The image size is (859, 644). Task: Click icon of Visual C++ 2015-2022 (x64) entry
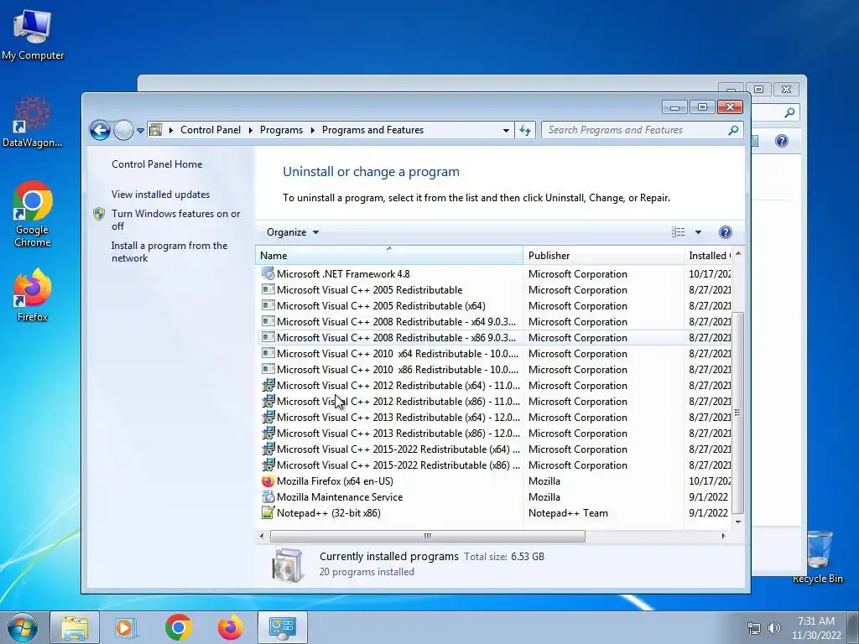pyautogui.click(x=268, y=449)
